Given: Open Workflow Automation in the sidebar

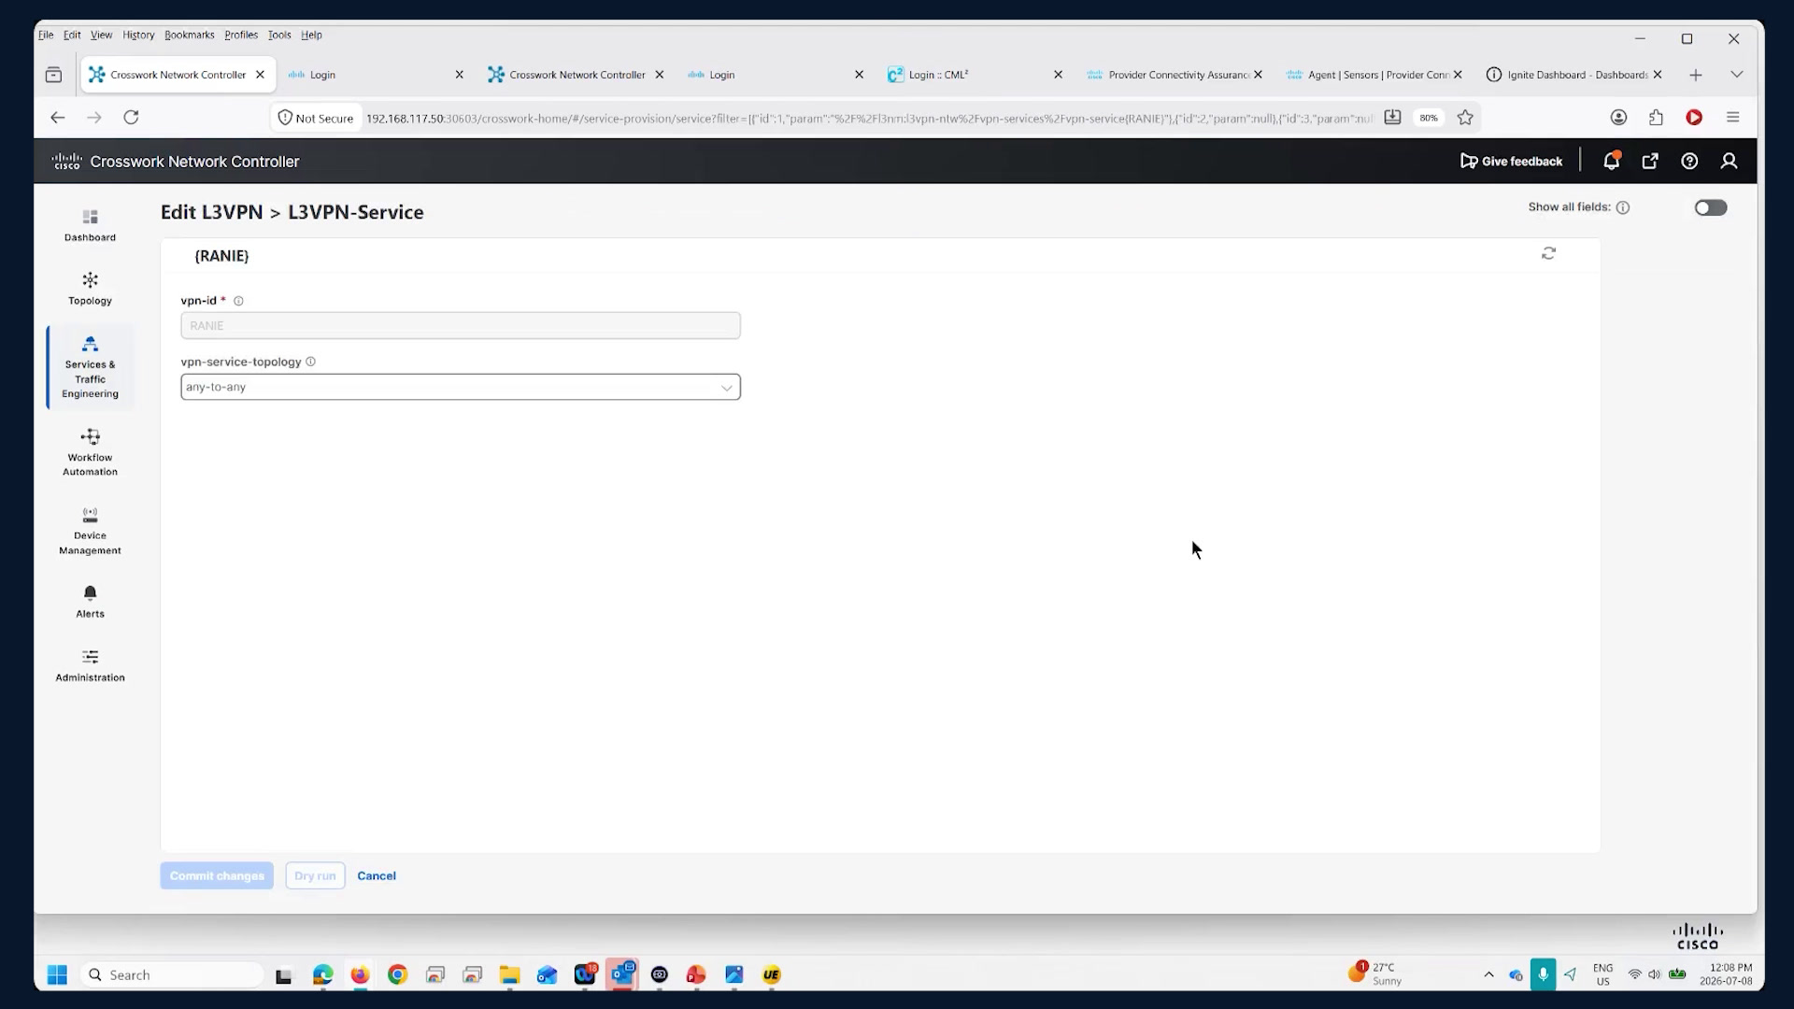Looking at the screenshot, I should (90, 452).
